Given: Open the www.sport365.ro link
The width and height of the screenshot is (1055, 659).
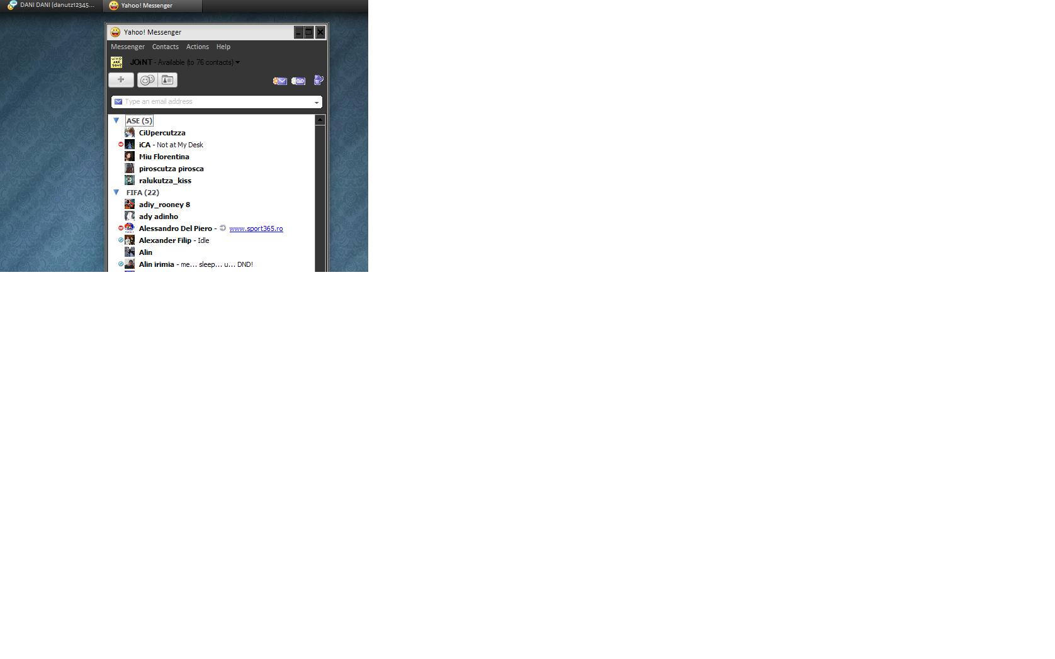Looking at the screenshot, I should pyautogui.click(x=256, y=228).
